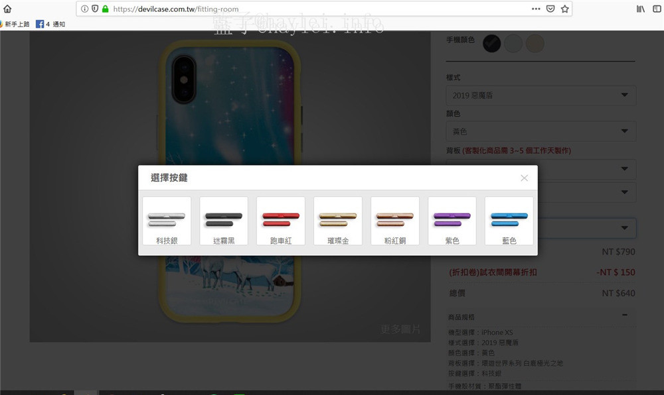Open page actions three-dot menu
664x395 pixels.
pyautogui.click(x=536, y=9)
